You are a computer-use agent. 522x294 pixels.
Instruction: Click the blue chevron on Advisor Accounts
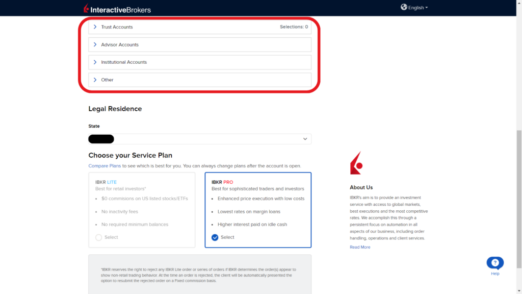point(95,44)
